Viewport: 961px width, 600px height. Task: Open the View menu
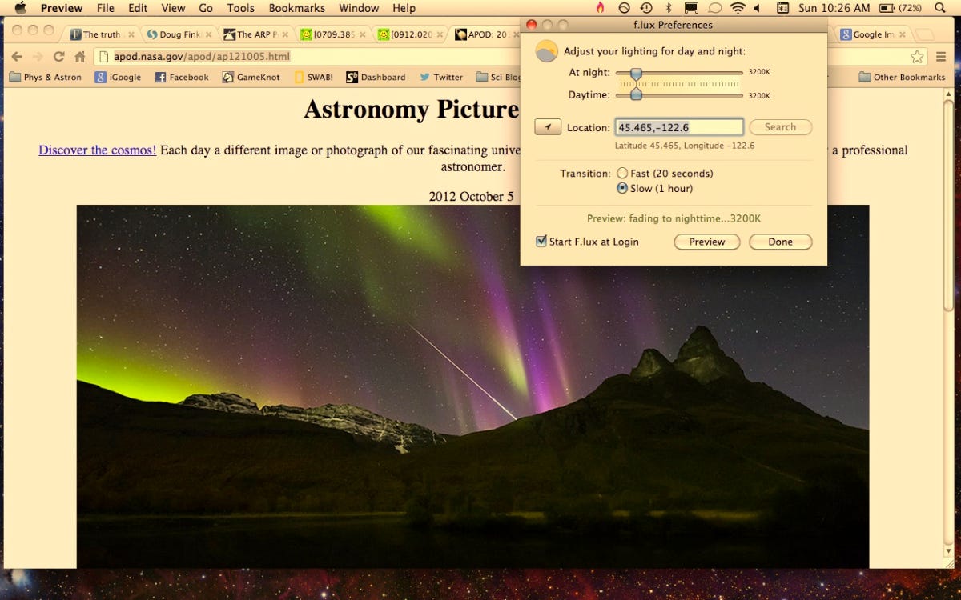pyautogui.click(x=173, y=8)
